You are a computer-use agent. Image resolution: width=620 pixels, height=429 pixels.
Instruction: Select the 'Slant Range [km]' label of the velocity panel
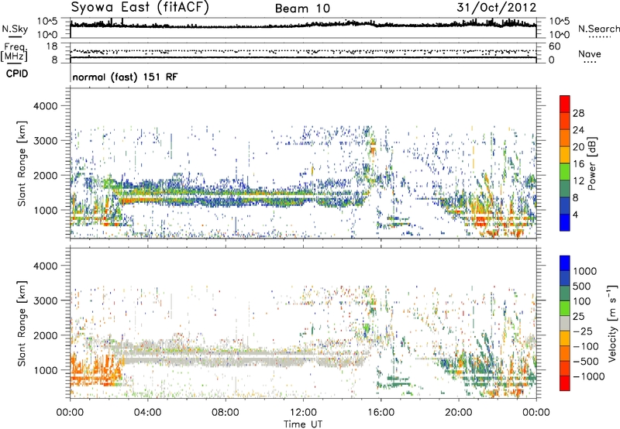coord(22,324)
